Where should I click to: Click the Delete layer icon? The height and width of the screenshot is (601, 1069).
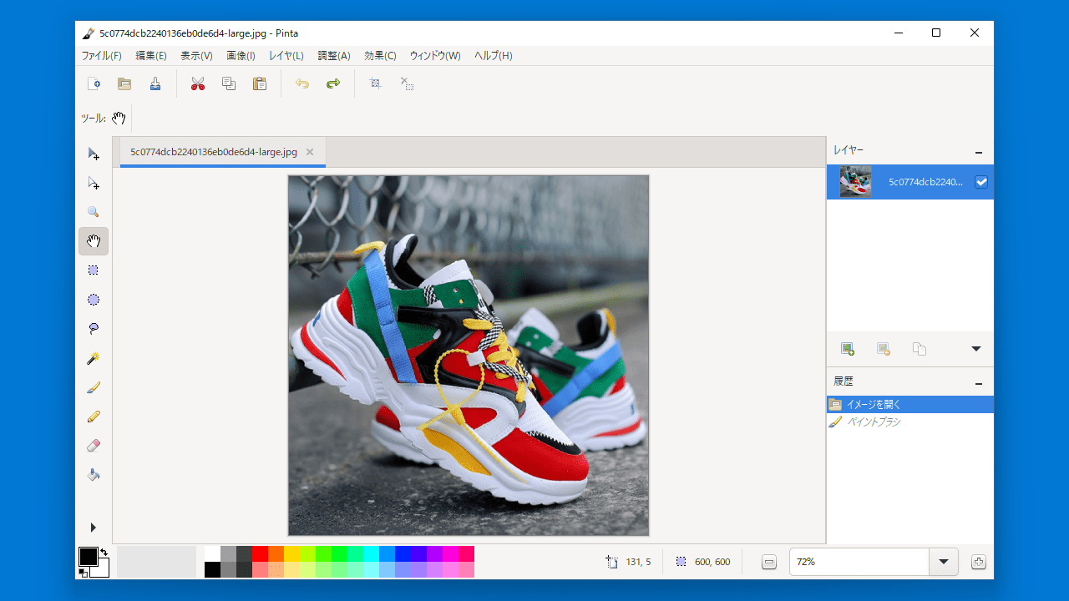(x=884, y=349)
